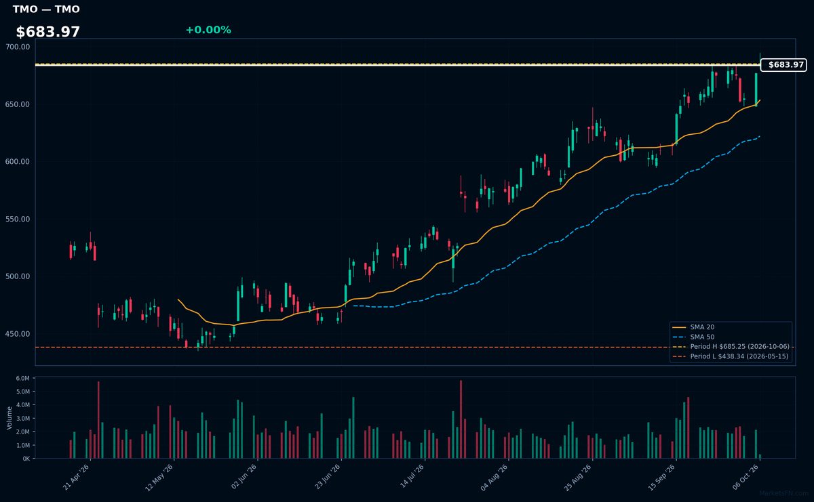Click the 23 Jun '26 date label
Viewport: 814px width, 502px height.
pos(328,477)
